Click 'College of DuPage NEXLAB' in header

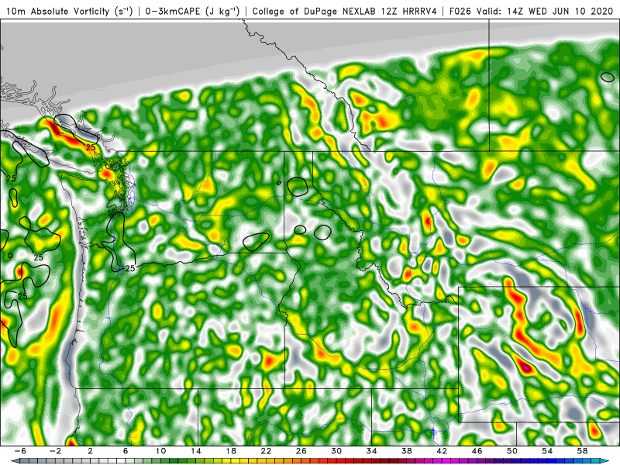point(315,11)
